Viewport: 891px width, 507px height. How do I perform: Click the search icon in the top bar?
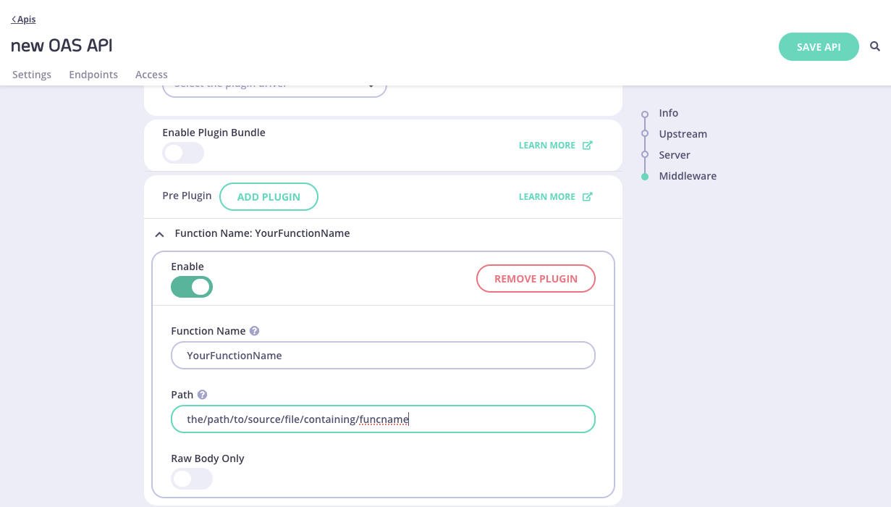point(875,46)
